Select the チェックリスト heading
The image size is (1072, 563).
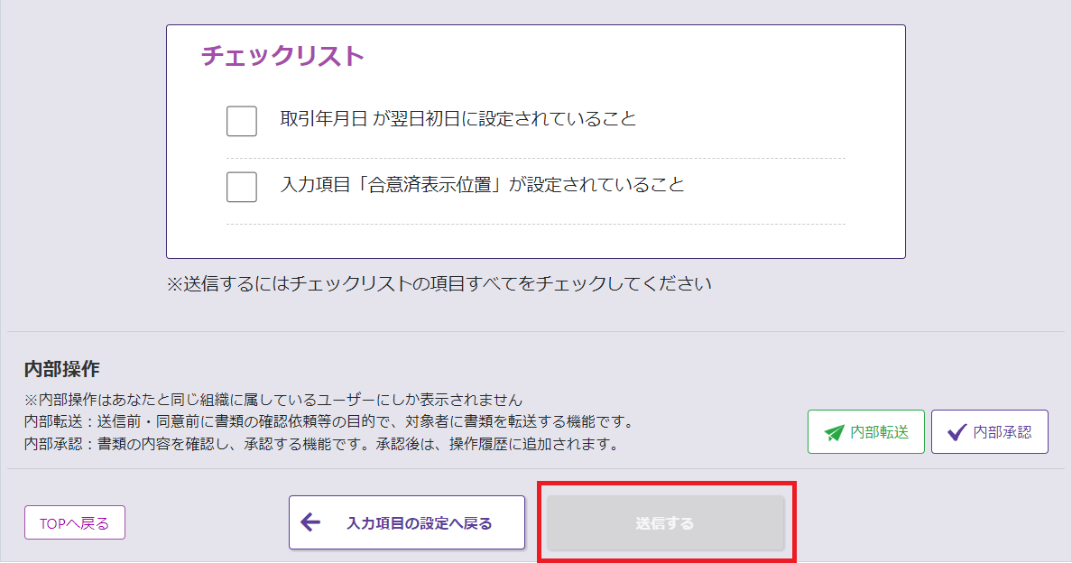[282, 56]
